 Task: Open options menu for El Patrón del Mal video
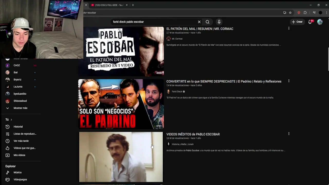289,28
